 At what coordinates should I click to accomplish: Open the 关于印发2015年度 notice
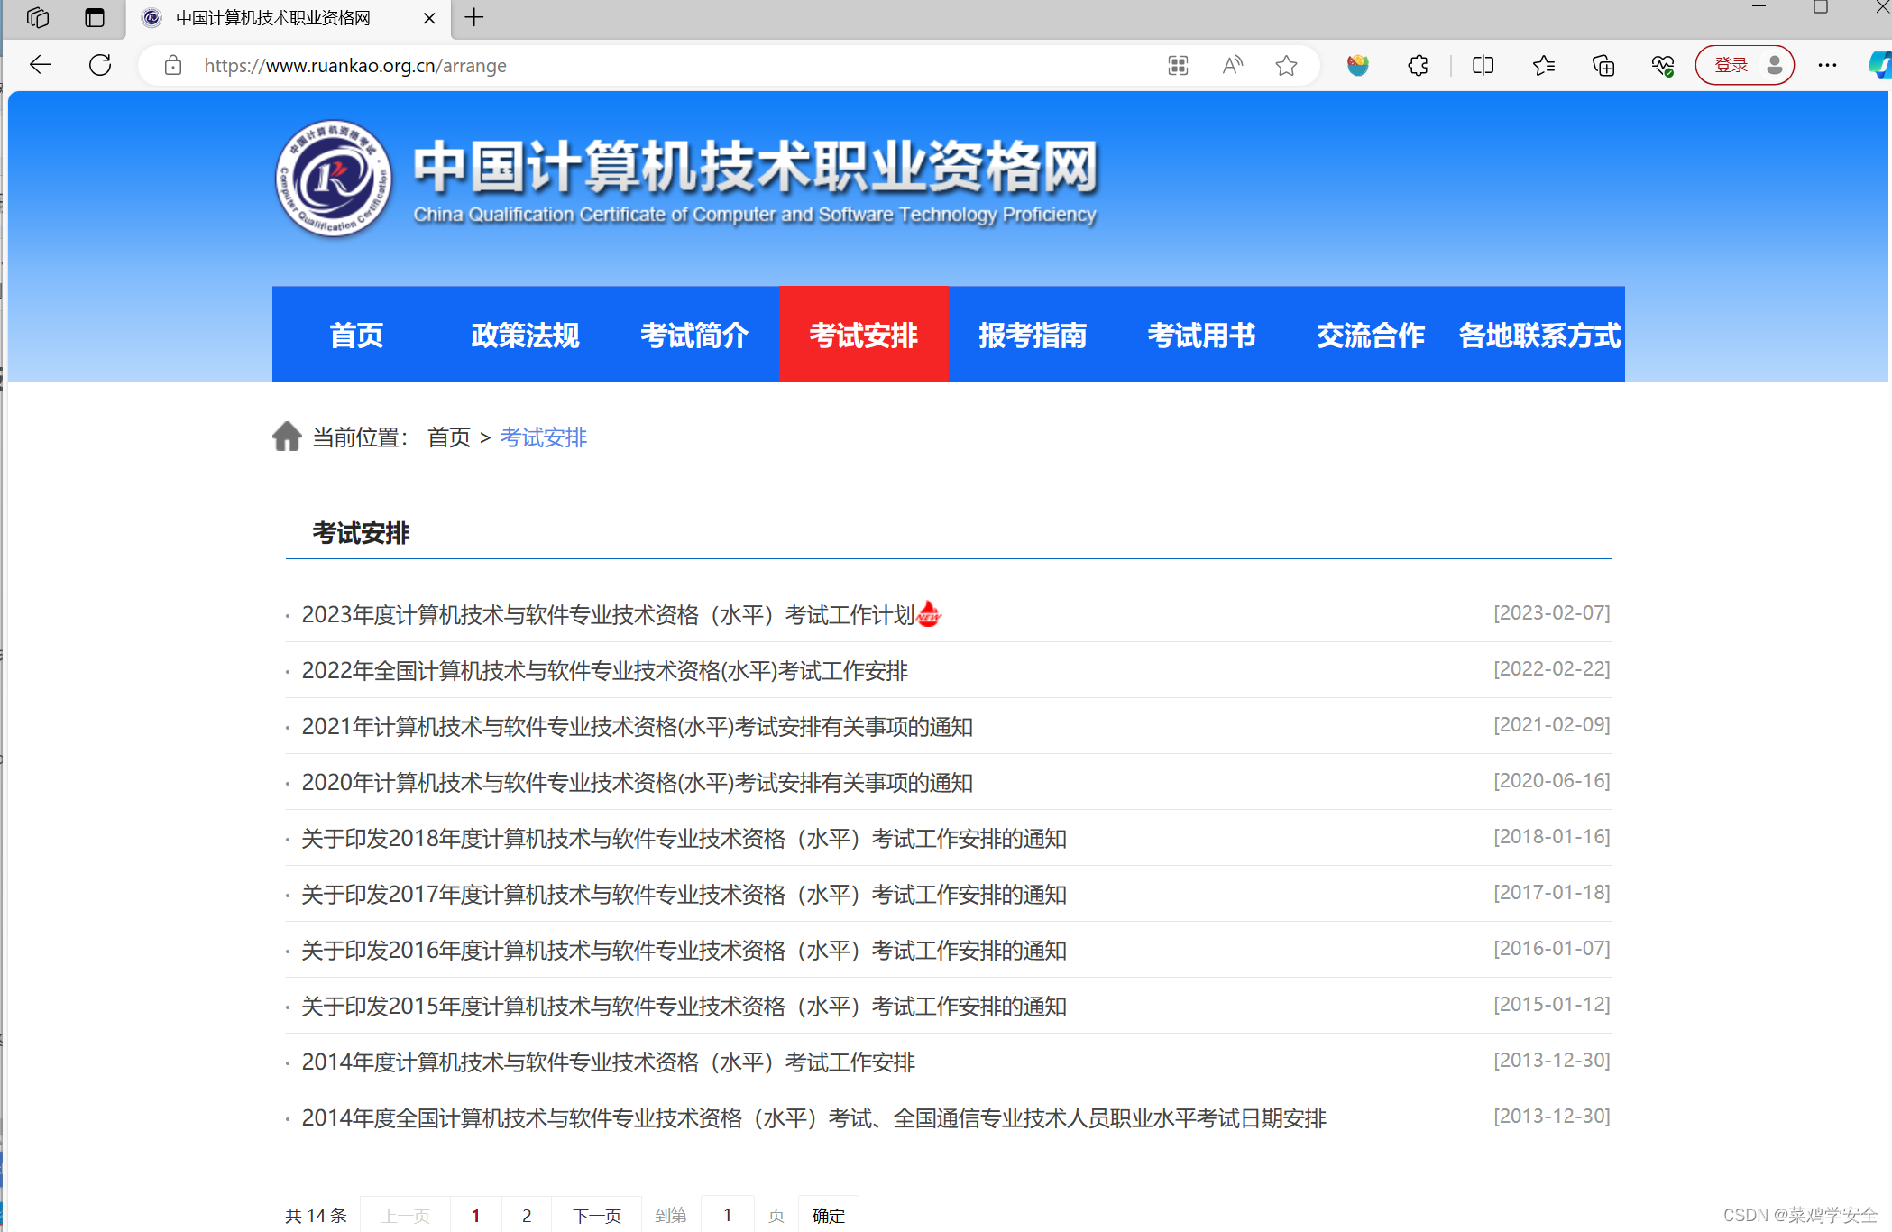pyautogui.click(x=684, y=1007)
